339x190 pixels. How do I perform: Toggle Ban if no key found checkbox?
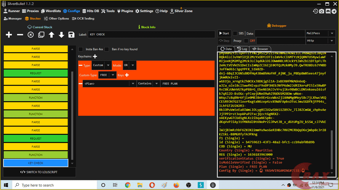point(107,49)
